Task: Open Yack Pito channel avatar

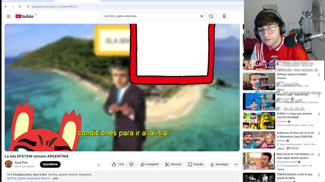Action: point(8,164)
